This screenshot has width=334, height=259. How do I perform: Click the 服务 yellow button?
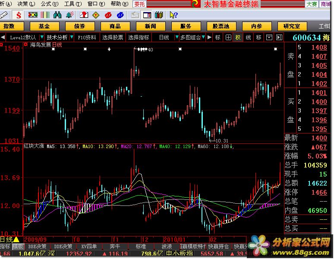[x=186, y=26]
